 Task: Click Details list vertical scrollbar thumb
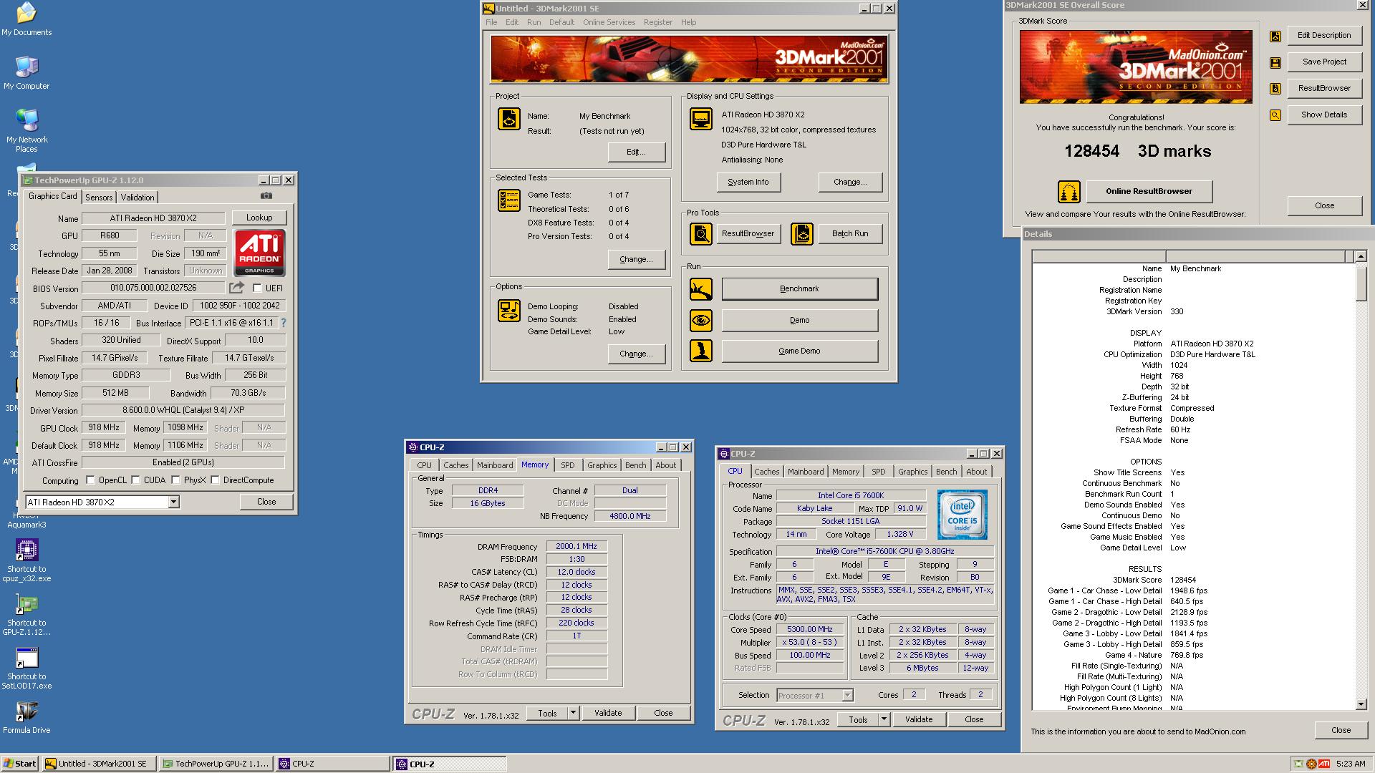pyautogui.click(x=1361, y=283)
